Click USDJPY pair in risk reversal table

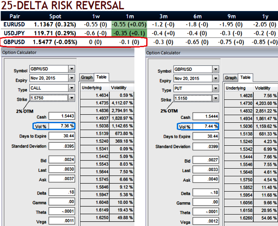click(14, 33)
